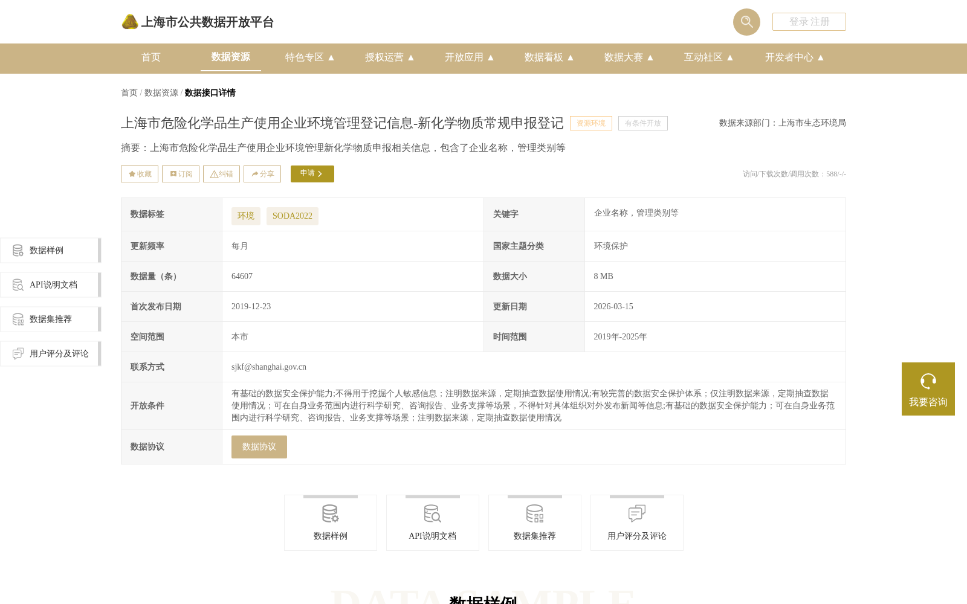Image resolution: width=967 pixels, height=604 pixels.
Task: Open the 数据协议 button
Action: (x=259, y=447)
